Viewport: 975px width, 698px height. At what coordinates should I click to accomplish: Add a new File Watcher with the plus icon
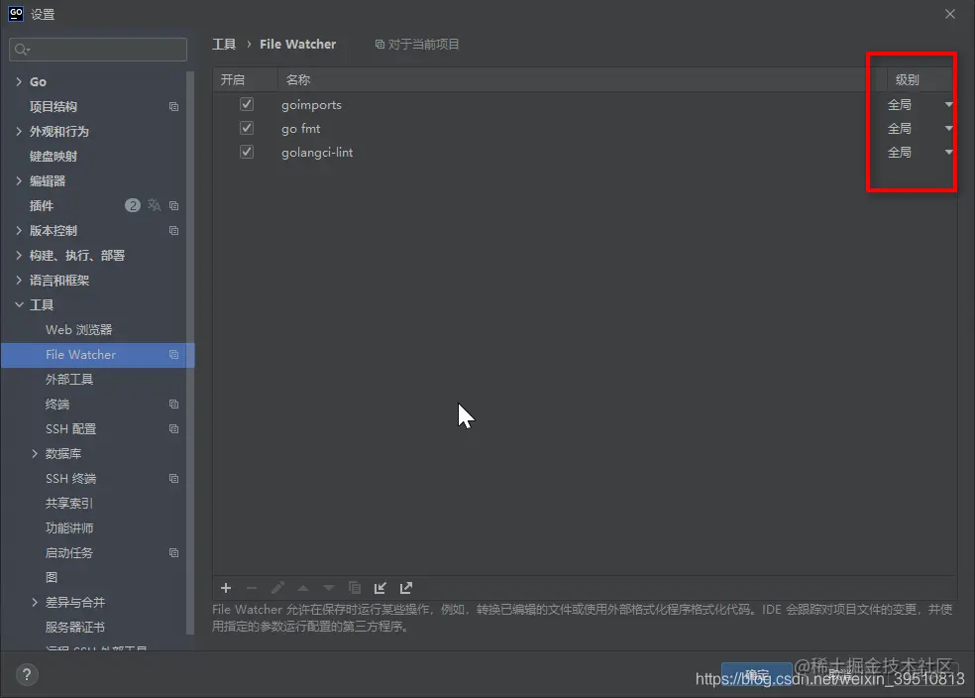coord(225,588)
